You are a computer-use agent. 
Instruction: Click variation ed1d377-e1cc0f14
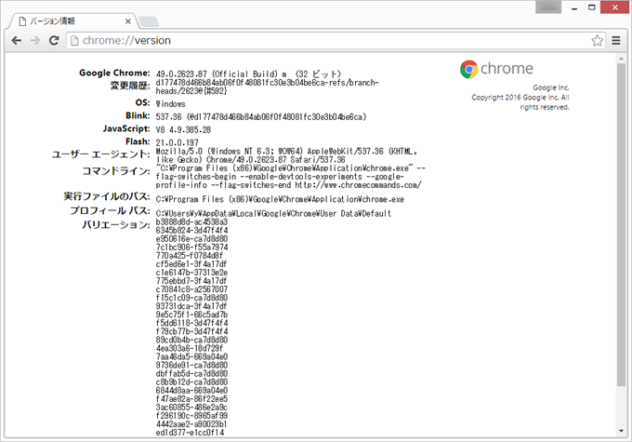[190, 433]
